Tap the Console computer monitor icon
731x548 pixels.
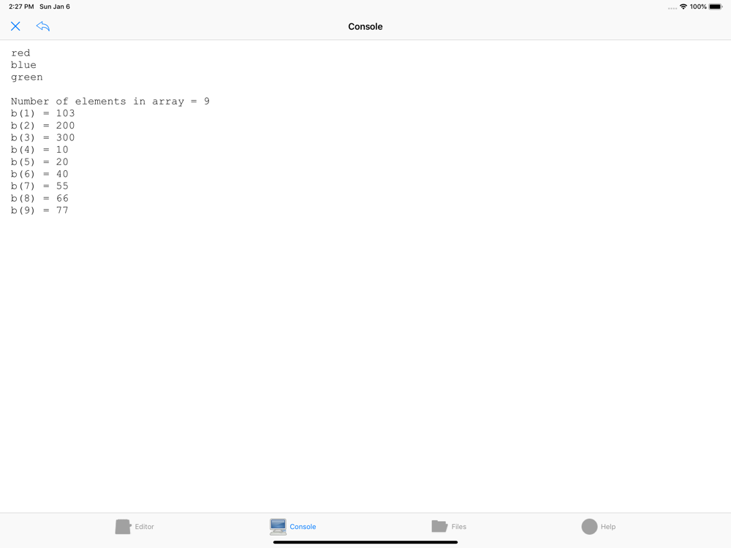coord(278,527)
